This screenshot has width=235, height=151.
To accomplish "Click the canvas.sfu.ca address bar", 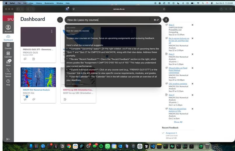I will tap(119, 9).
